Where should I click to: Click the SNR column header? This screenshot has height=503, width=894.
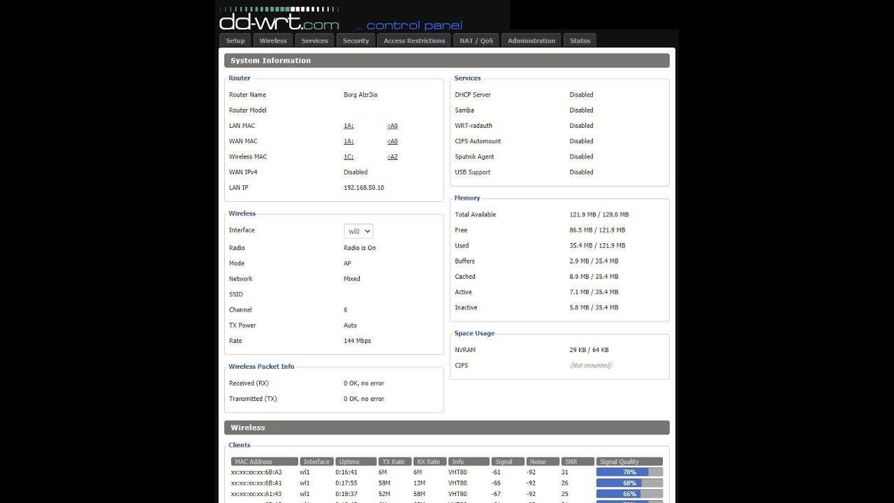tap(578, 462)
